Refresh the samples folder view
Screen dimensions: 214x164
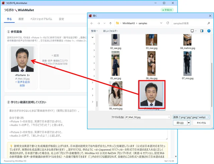pyautogui.click(x=168, y=23)
